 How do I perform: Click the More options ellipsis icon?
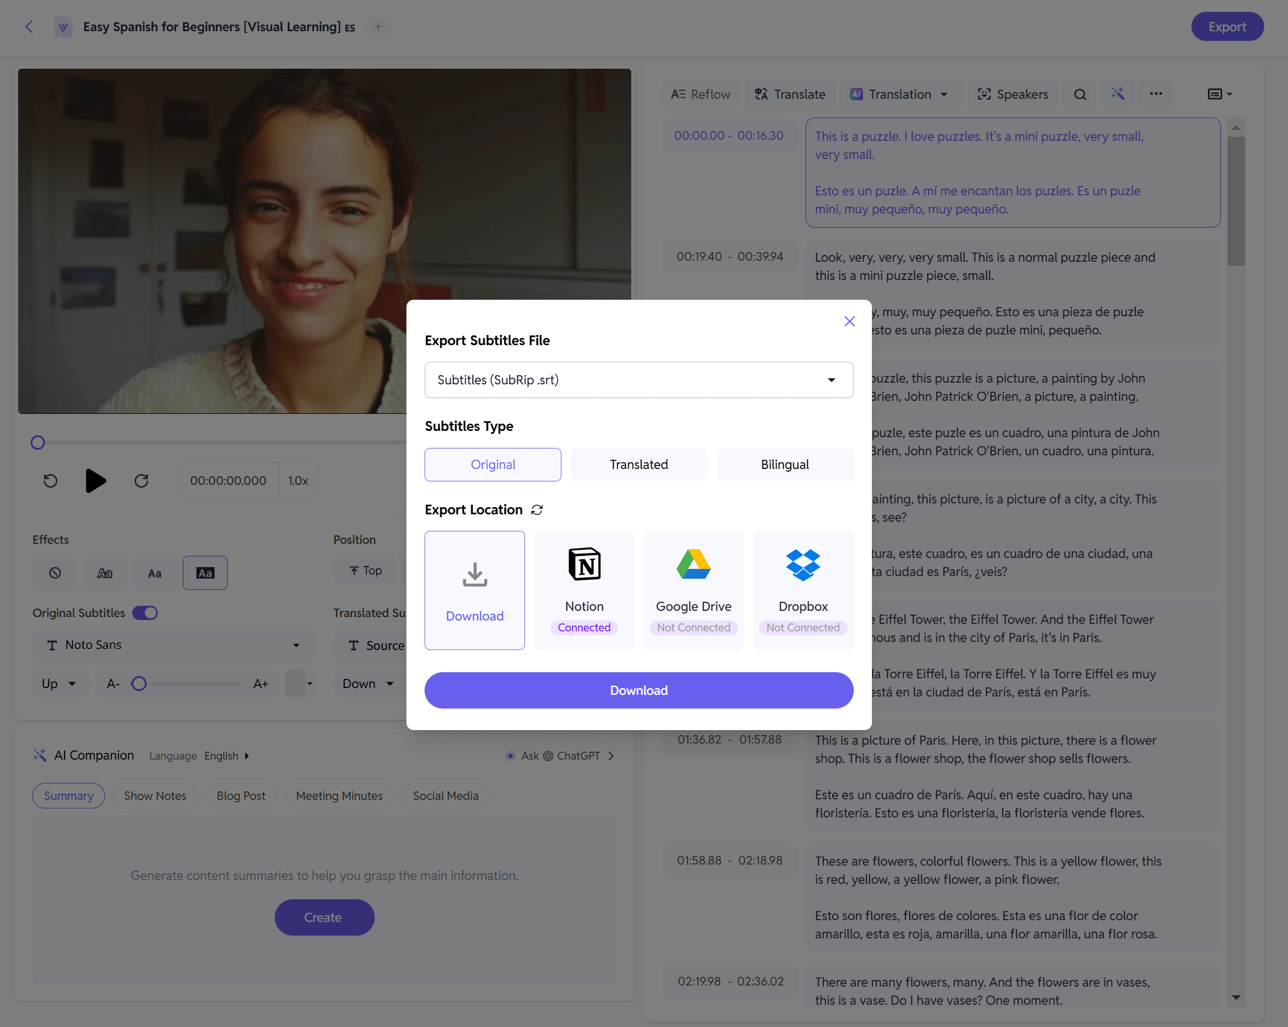click(1157, 93)
